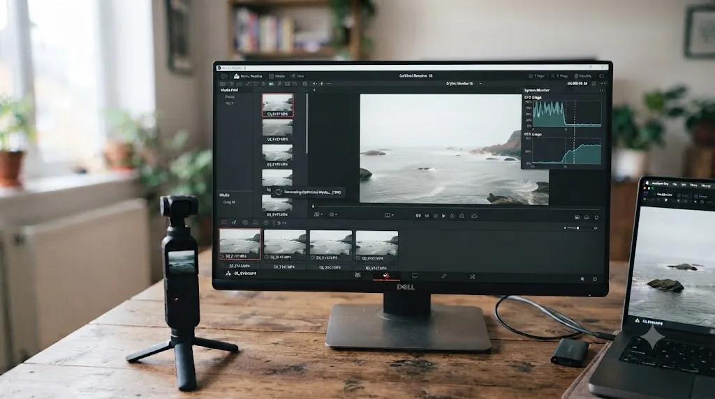Select the red-outlined first clip in the bottom strip
Image resolution: width=715 pixels, height=399 pixels.
pos(240,244)
